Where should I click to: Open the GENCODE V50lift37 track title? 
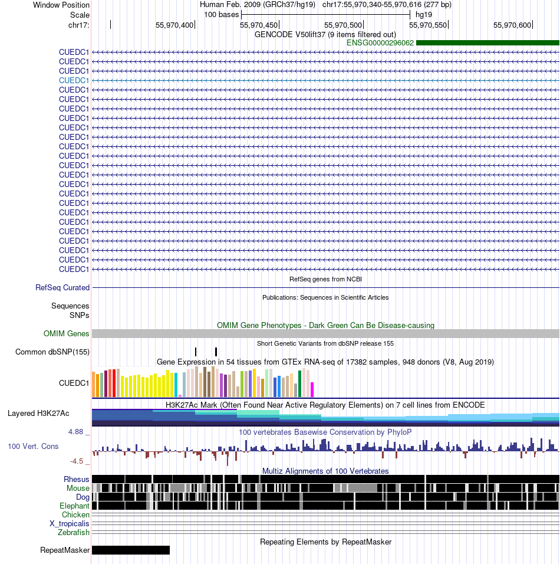point(325,35)
